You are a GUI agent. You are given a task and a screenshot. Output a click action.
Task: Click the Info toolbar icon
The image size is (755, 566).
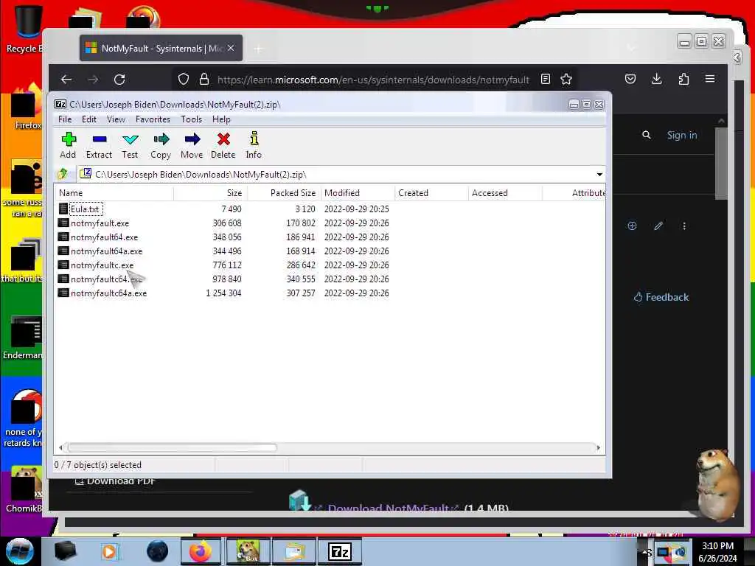254,145
